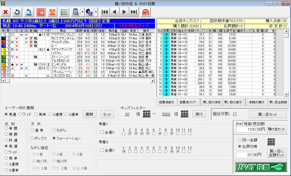
Task: Click amount input field showing 33
Action: 244,155
